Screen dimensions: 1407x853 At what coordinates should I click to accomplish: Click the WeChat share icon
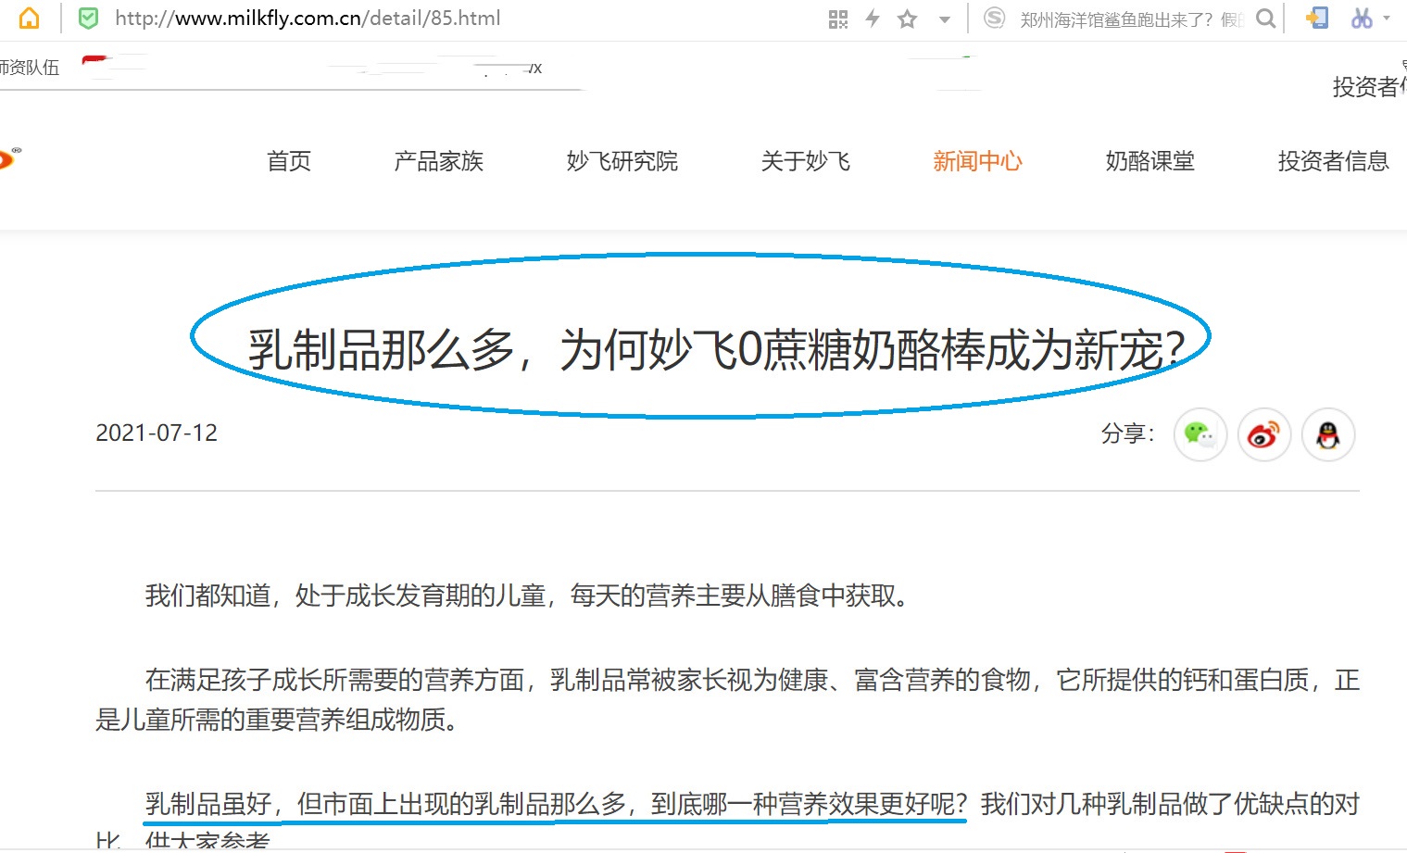[x=1200, y=434]
